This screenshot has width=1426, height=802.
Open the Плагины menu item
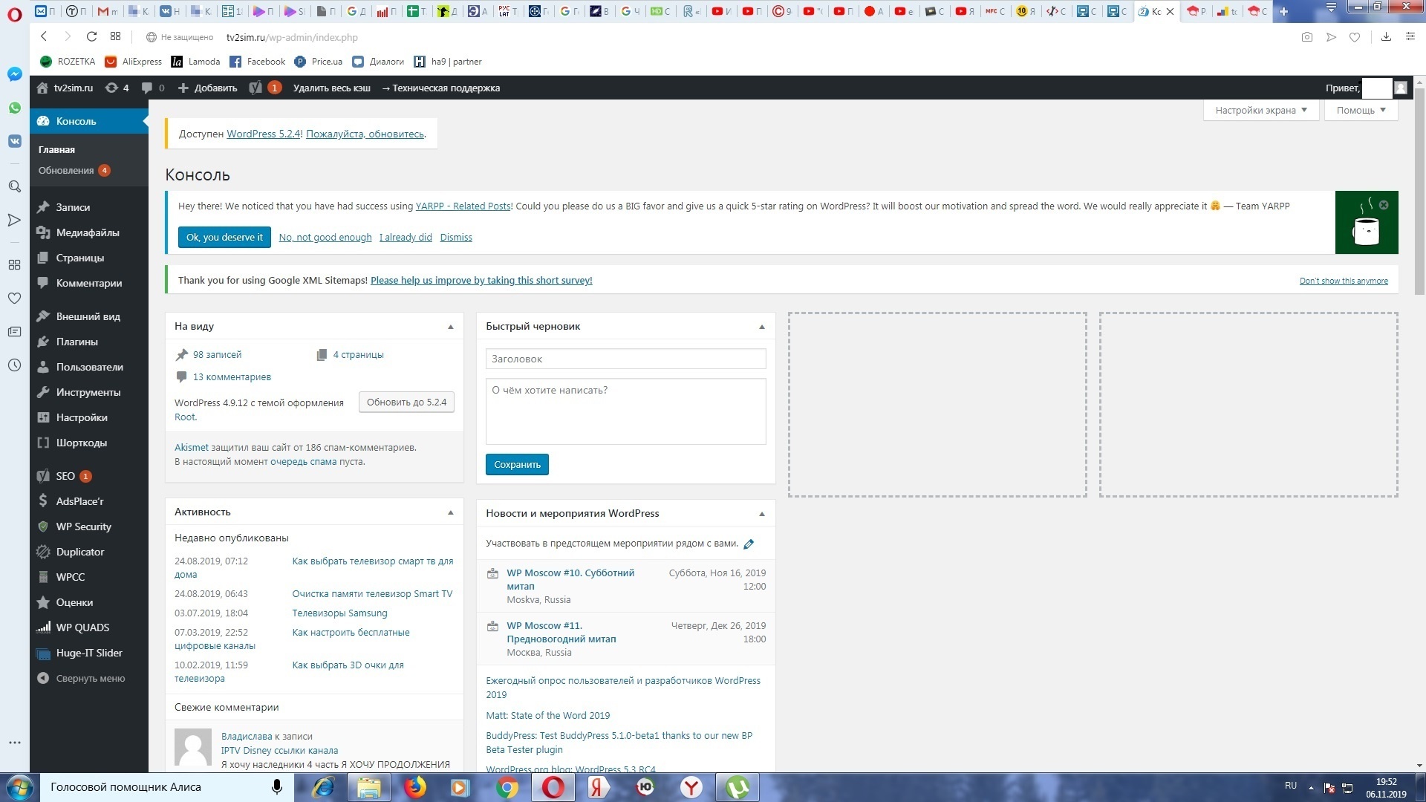pos(76,342)
